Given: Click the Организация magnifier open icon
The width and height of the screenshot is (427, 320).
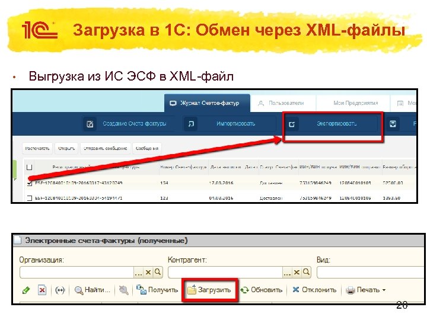Looking at the screenshot, I should (x=158, y=272).
